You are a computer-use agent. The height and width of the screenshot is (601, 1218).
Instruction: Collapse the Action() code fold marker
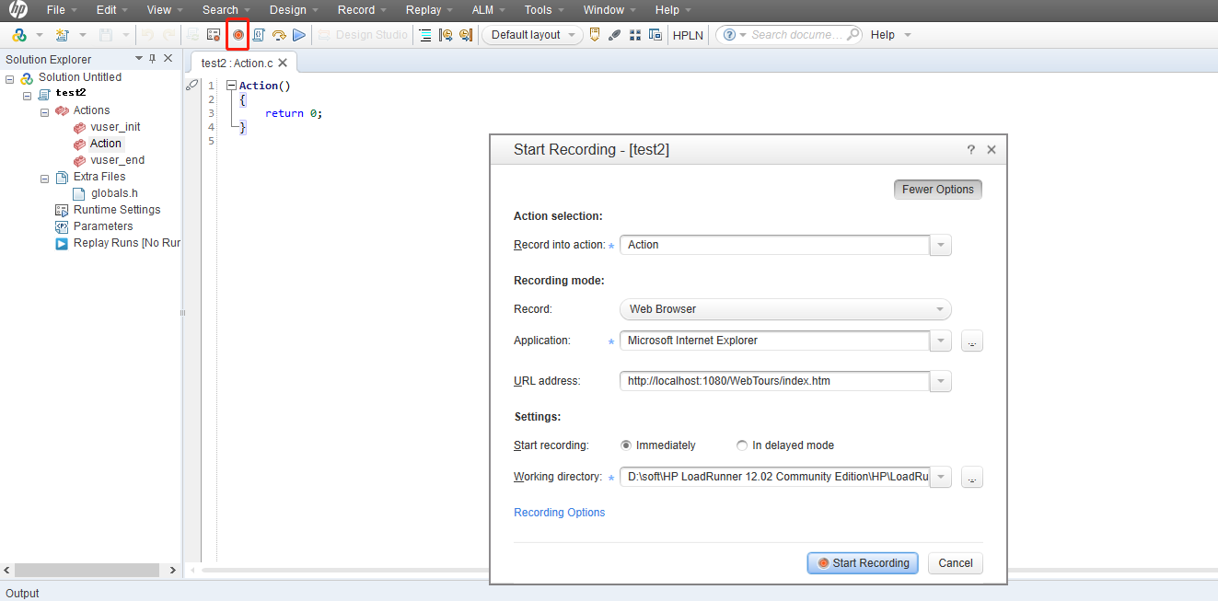[231, 86]
